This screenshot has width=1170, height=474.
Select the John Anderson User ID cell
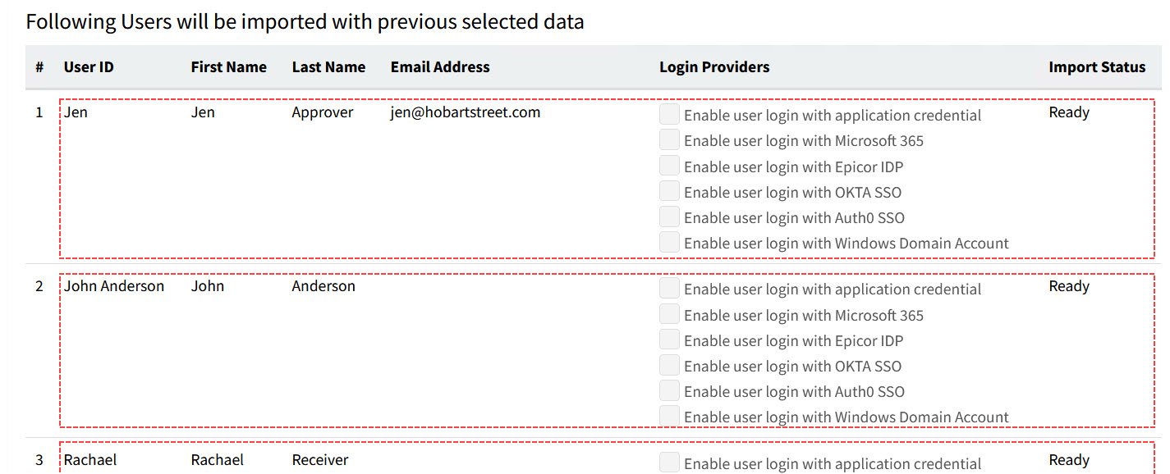pos(114,286)
